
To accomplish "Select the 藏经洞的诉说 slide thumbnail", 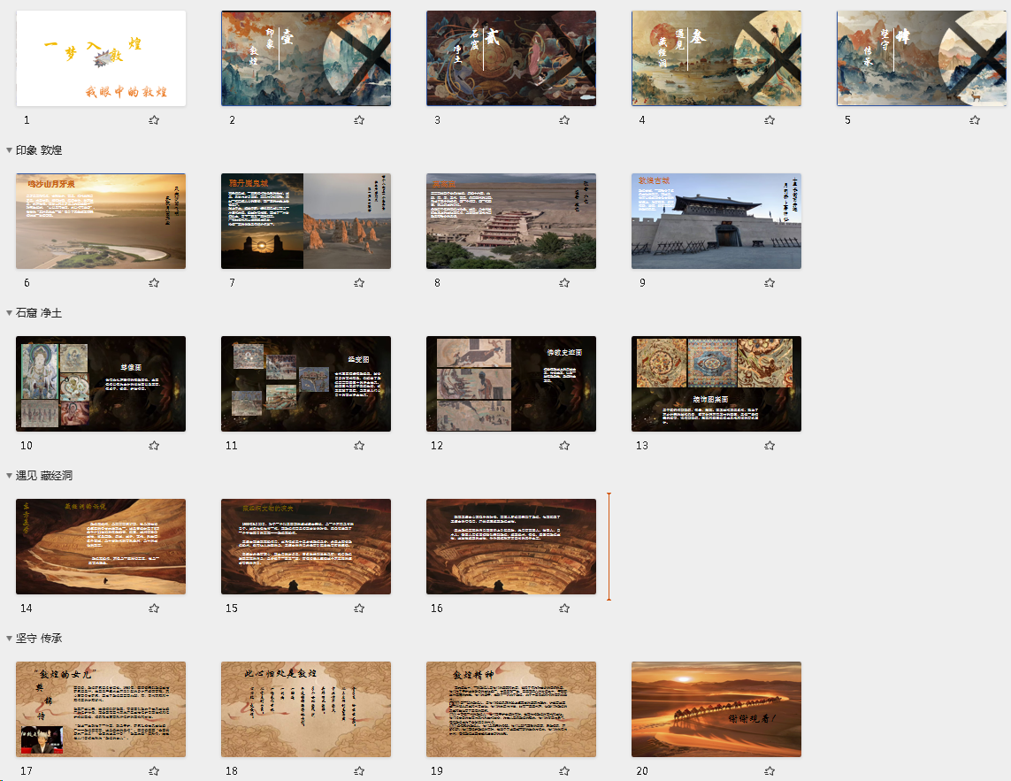I will tap(101, 547).
